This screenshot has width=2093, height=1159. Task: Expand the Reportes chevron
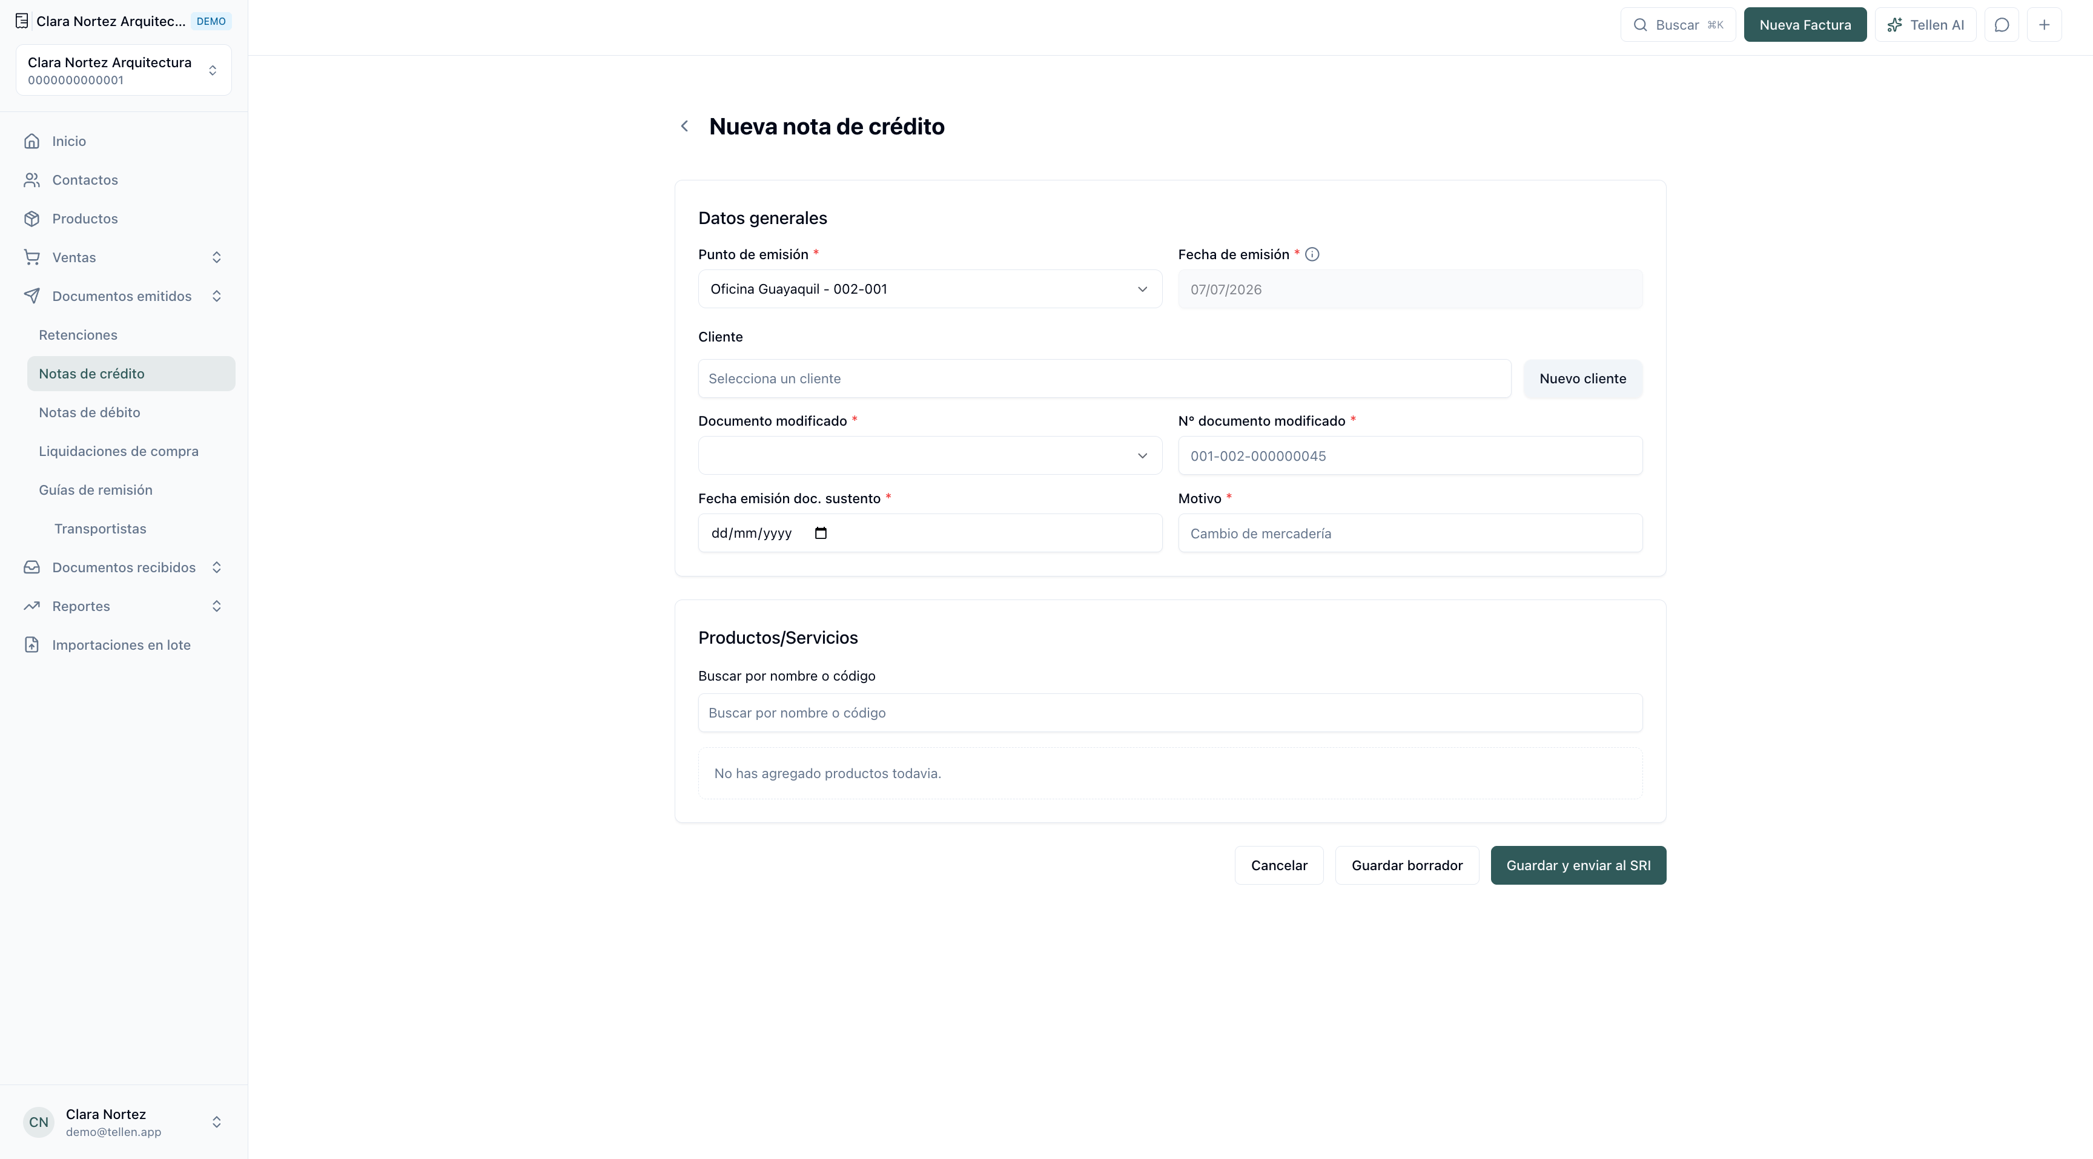pyautogui.click(x=217, y=606)
